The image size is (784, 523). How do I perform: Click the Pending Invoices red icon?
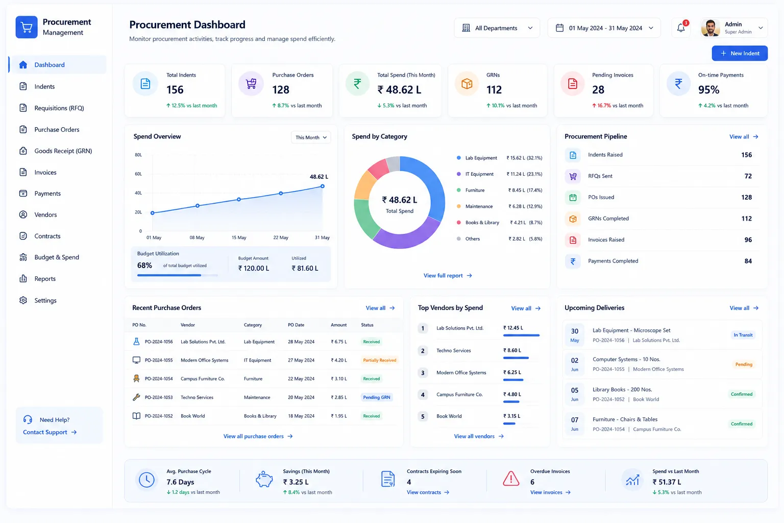(573, 84)
